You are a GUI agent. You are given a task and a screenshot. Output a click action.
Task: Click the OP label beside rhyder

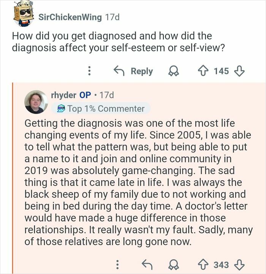pos(84,95)
